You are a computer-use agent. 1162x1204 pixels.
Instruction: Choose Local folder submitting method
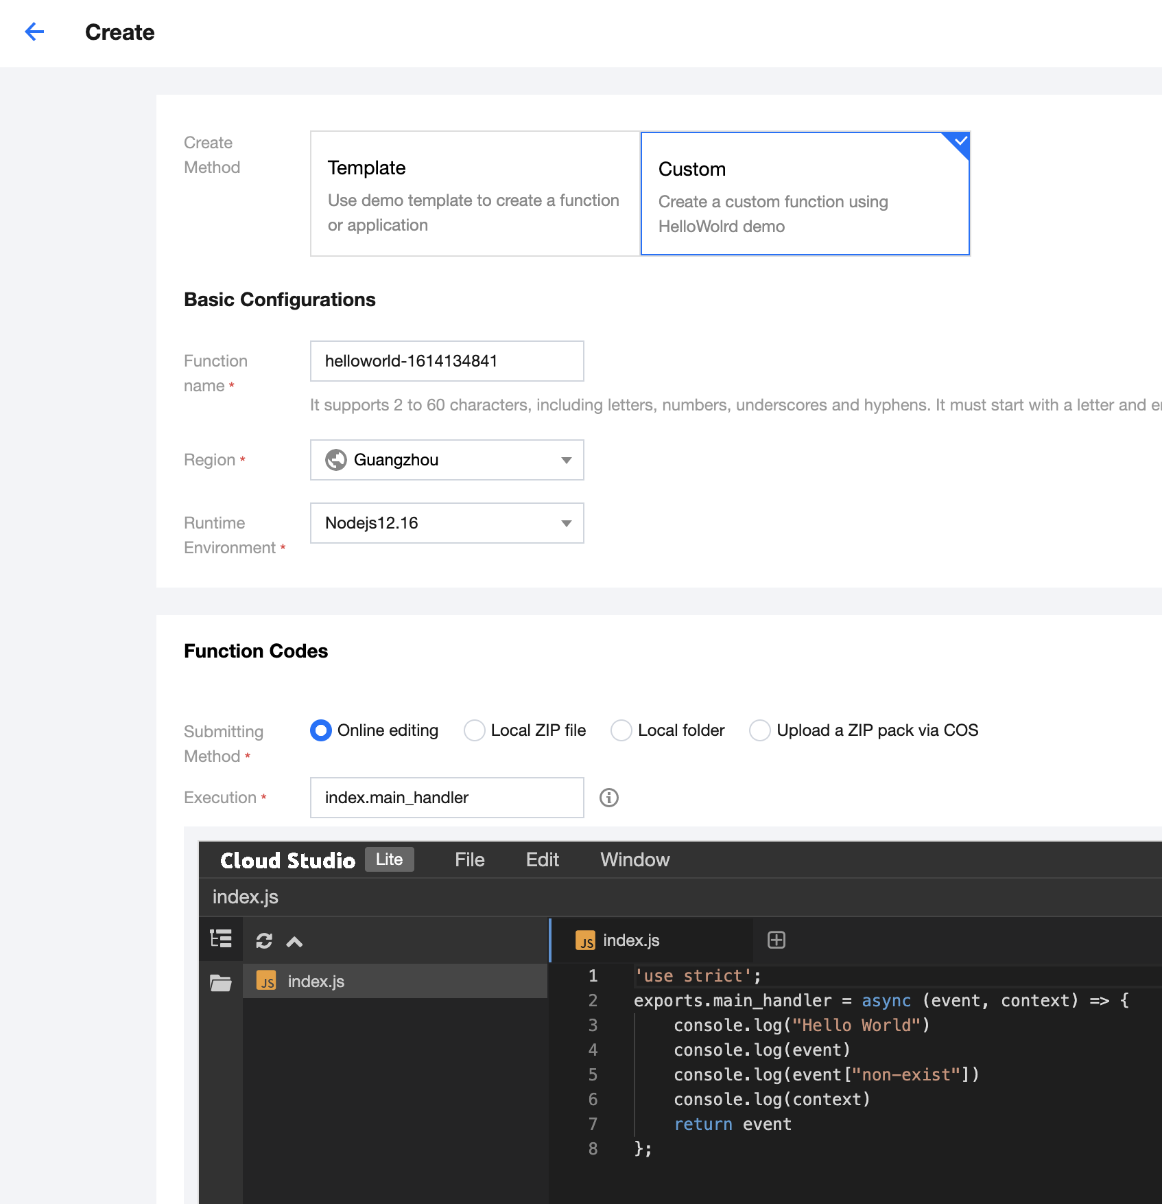pos(621,730)
